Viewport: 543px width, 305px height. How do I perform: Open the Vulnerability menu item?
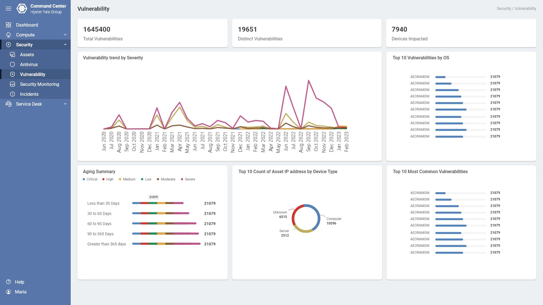pyautogui.click(x=33, y=74)
